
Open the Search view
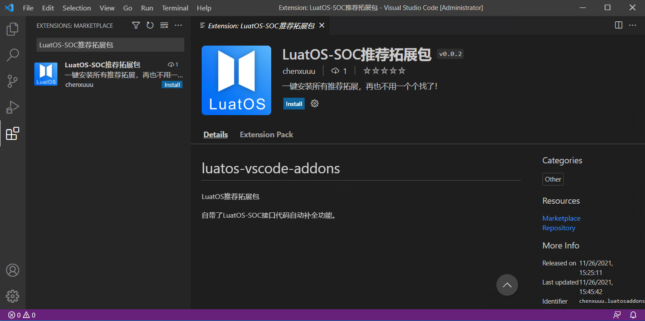point(13,55)
